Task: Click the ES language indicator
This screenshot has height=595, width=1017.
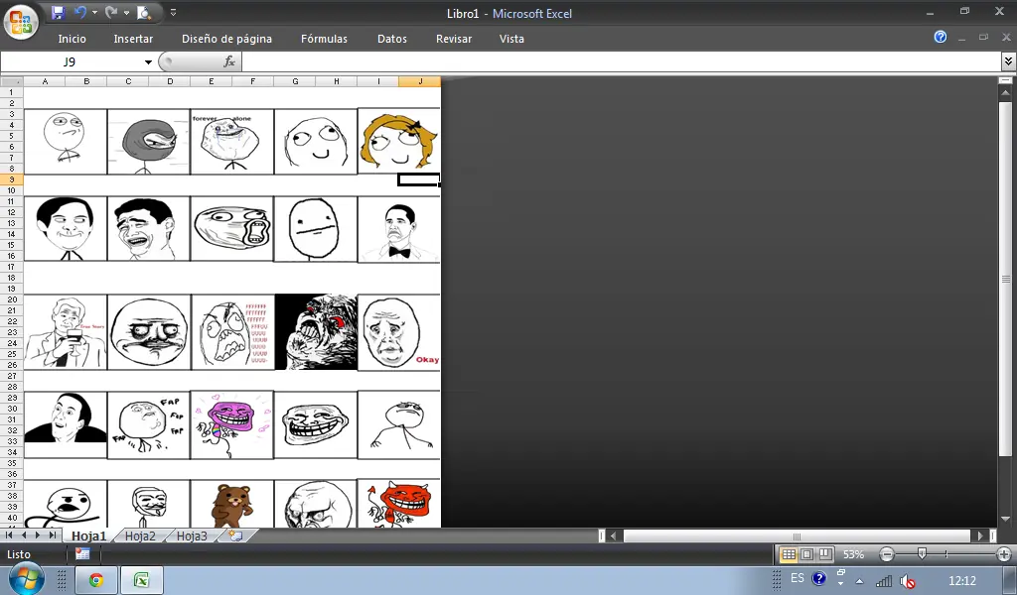Action: pyautogui.click(x=798, y=578)
